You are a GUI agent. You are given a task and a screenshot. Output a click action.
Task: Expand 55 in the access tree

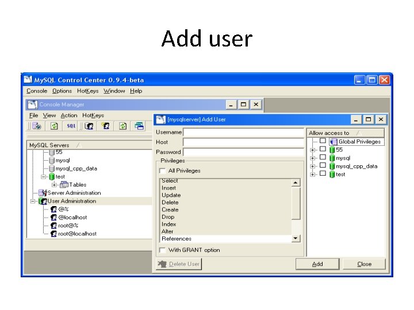(x=312, y=150)
